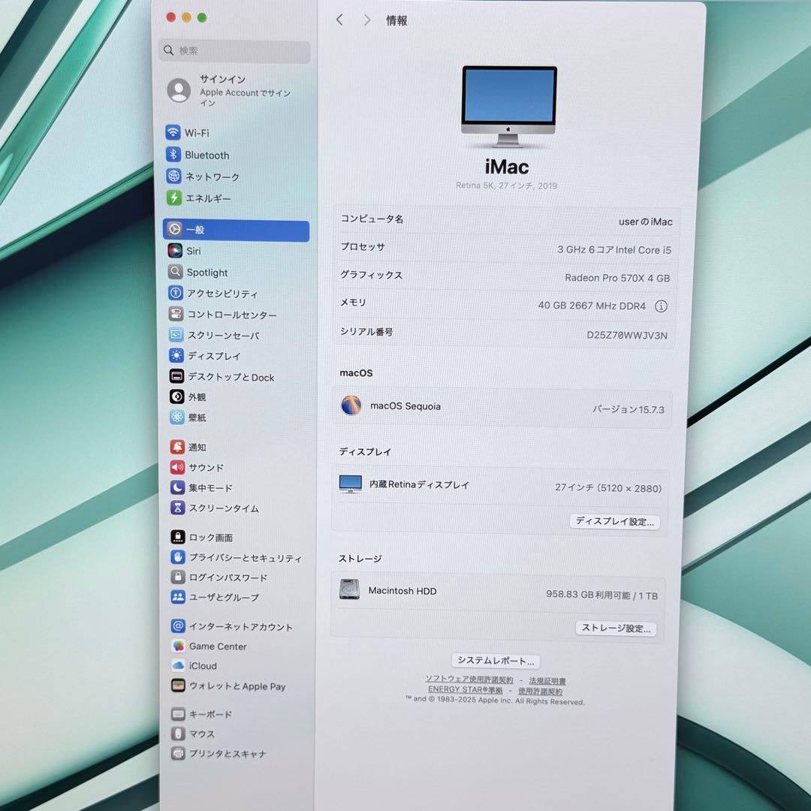This screenshot has height=811, width=811.
Task: Open the 法規証明書 link
Action: point(547,680)
